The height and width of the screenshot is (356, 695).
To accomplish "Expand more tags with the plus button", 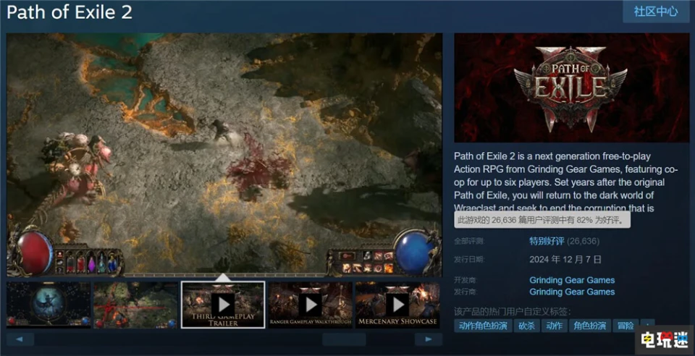I will [648, 326].
